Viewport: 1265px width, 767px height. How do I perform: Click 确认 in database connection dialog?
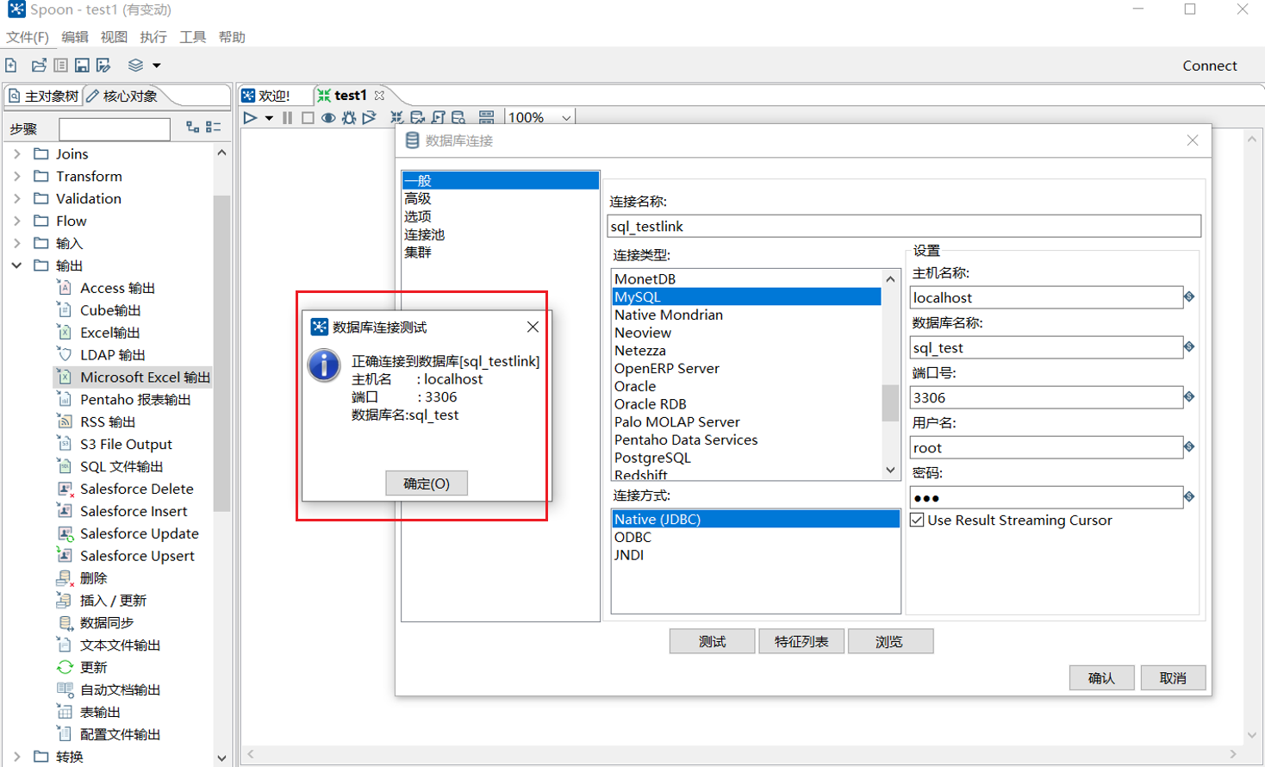pyautogui.click(x=1101, y=678)
